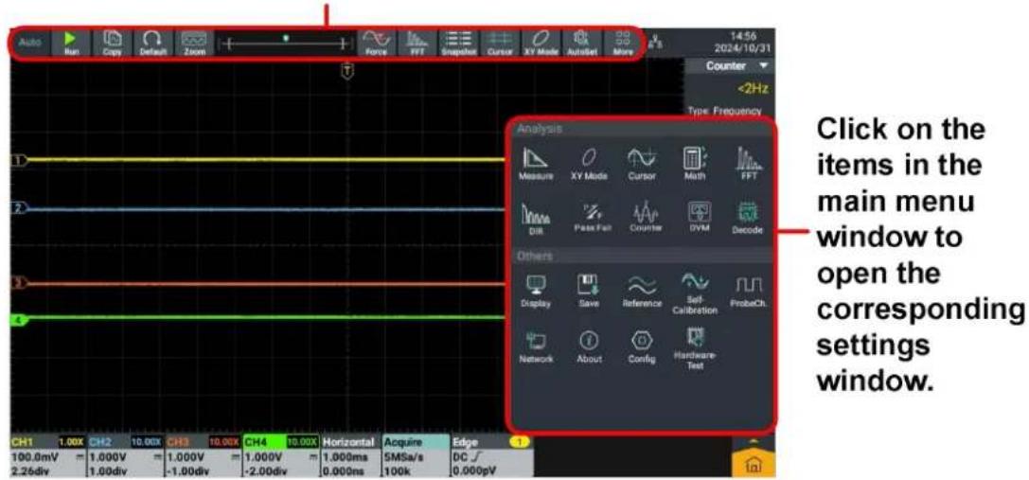Viewport: 1029px width, 480px height.
Task: Open Cursor in the Analysis menu
Action: click(642, 164)
